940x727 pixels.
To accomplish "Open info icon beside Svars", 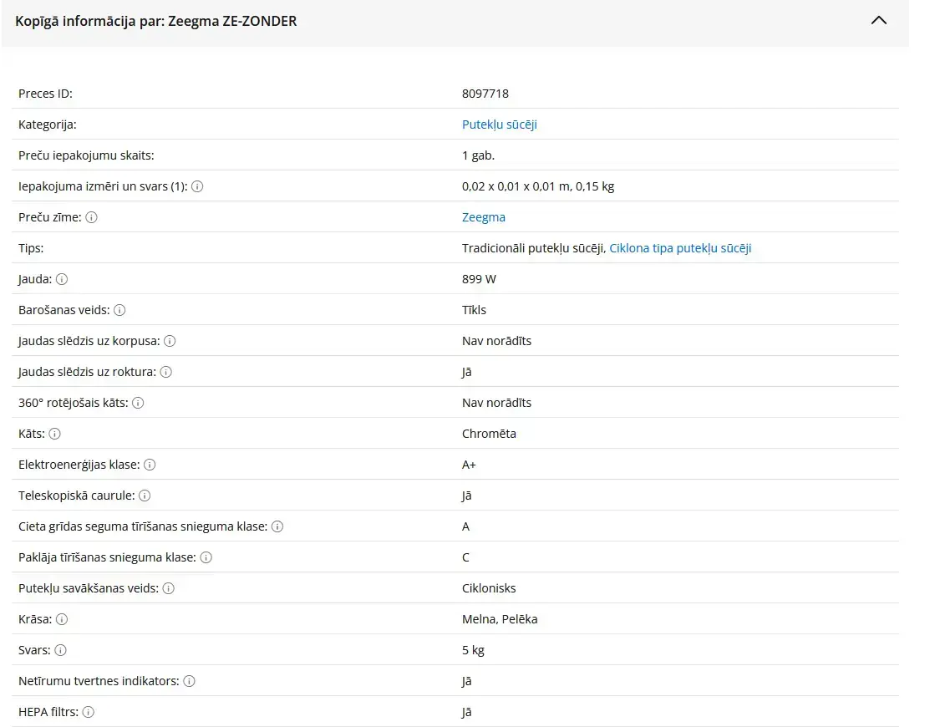I will pyautogui.click(x=60, y=650).
